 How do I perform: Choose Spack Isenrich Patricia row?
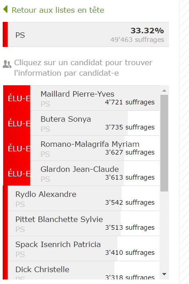84,248
